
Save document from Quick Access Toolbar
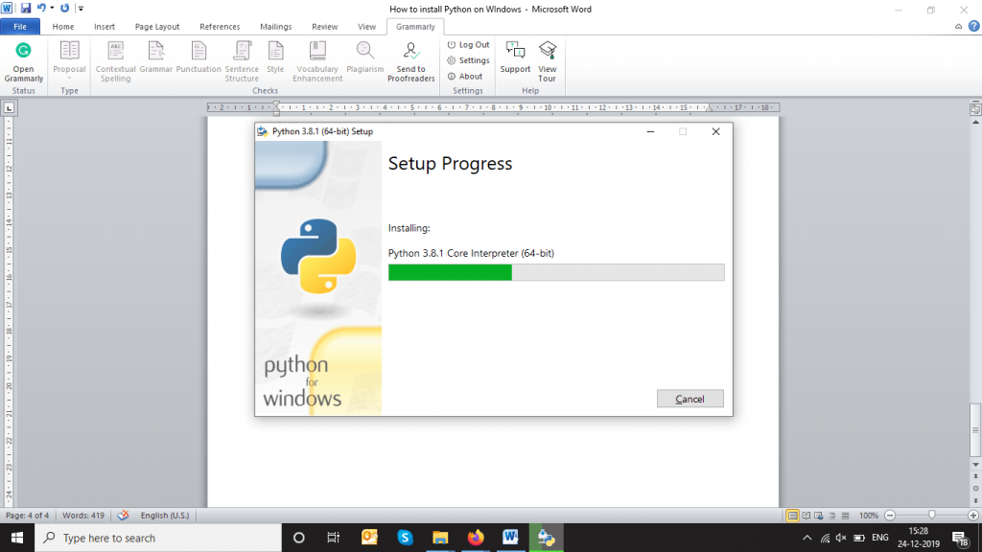click(26, 8)
